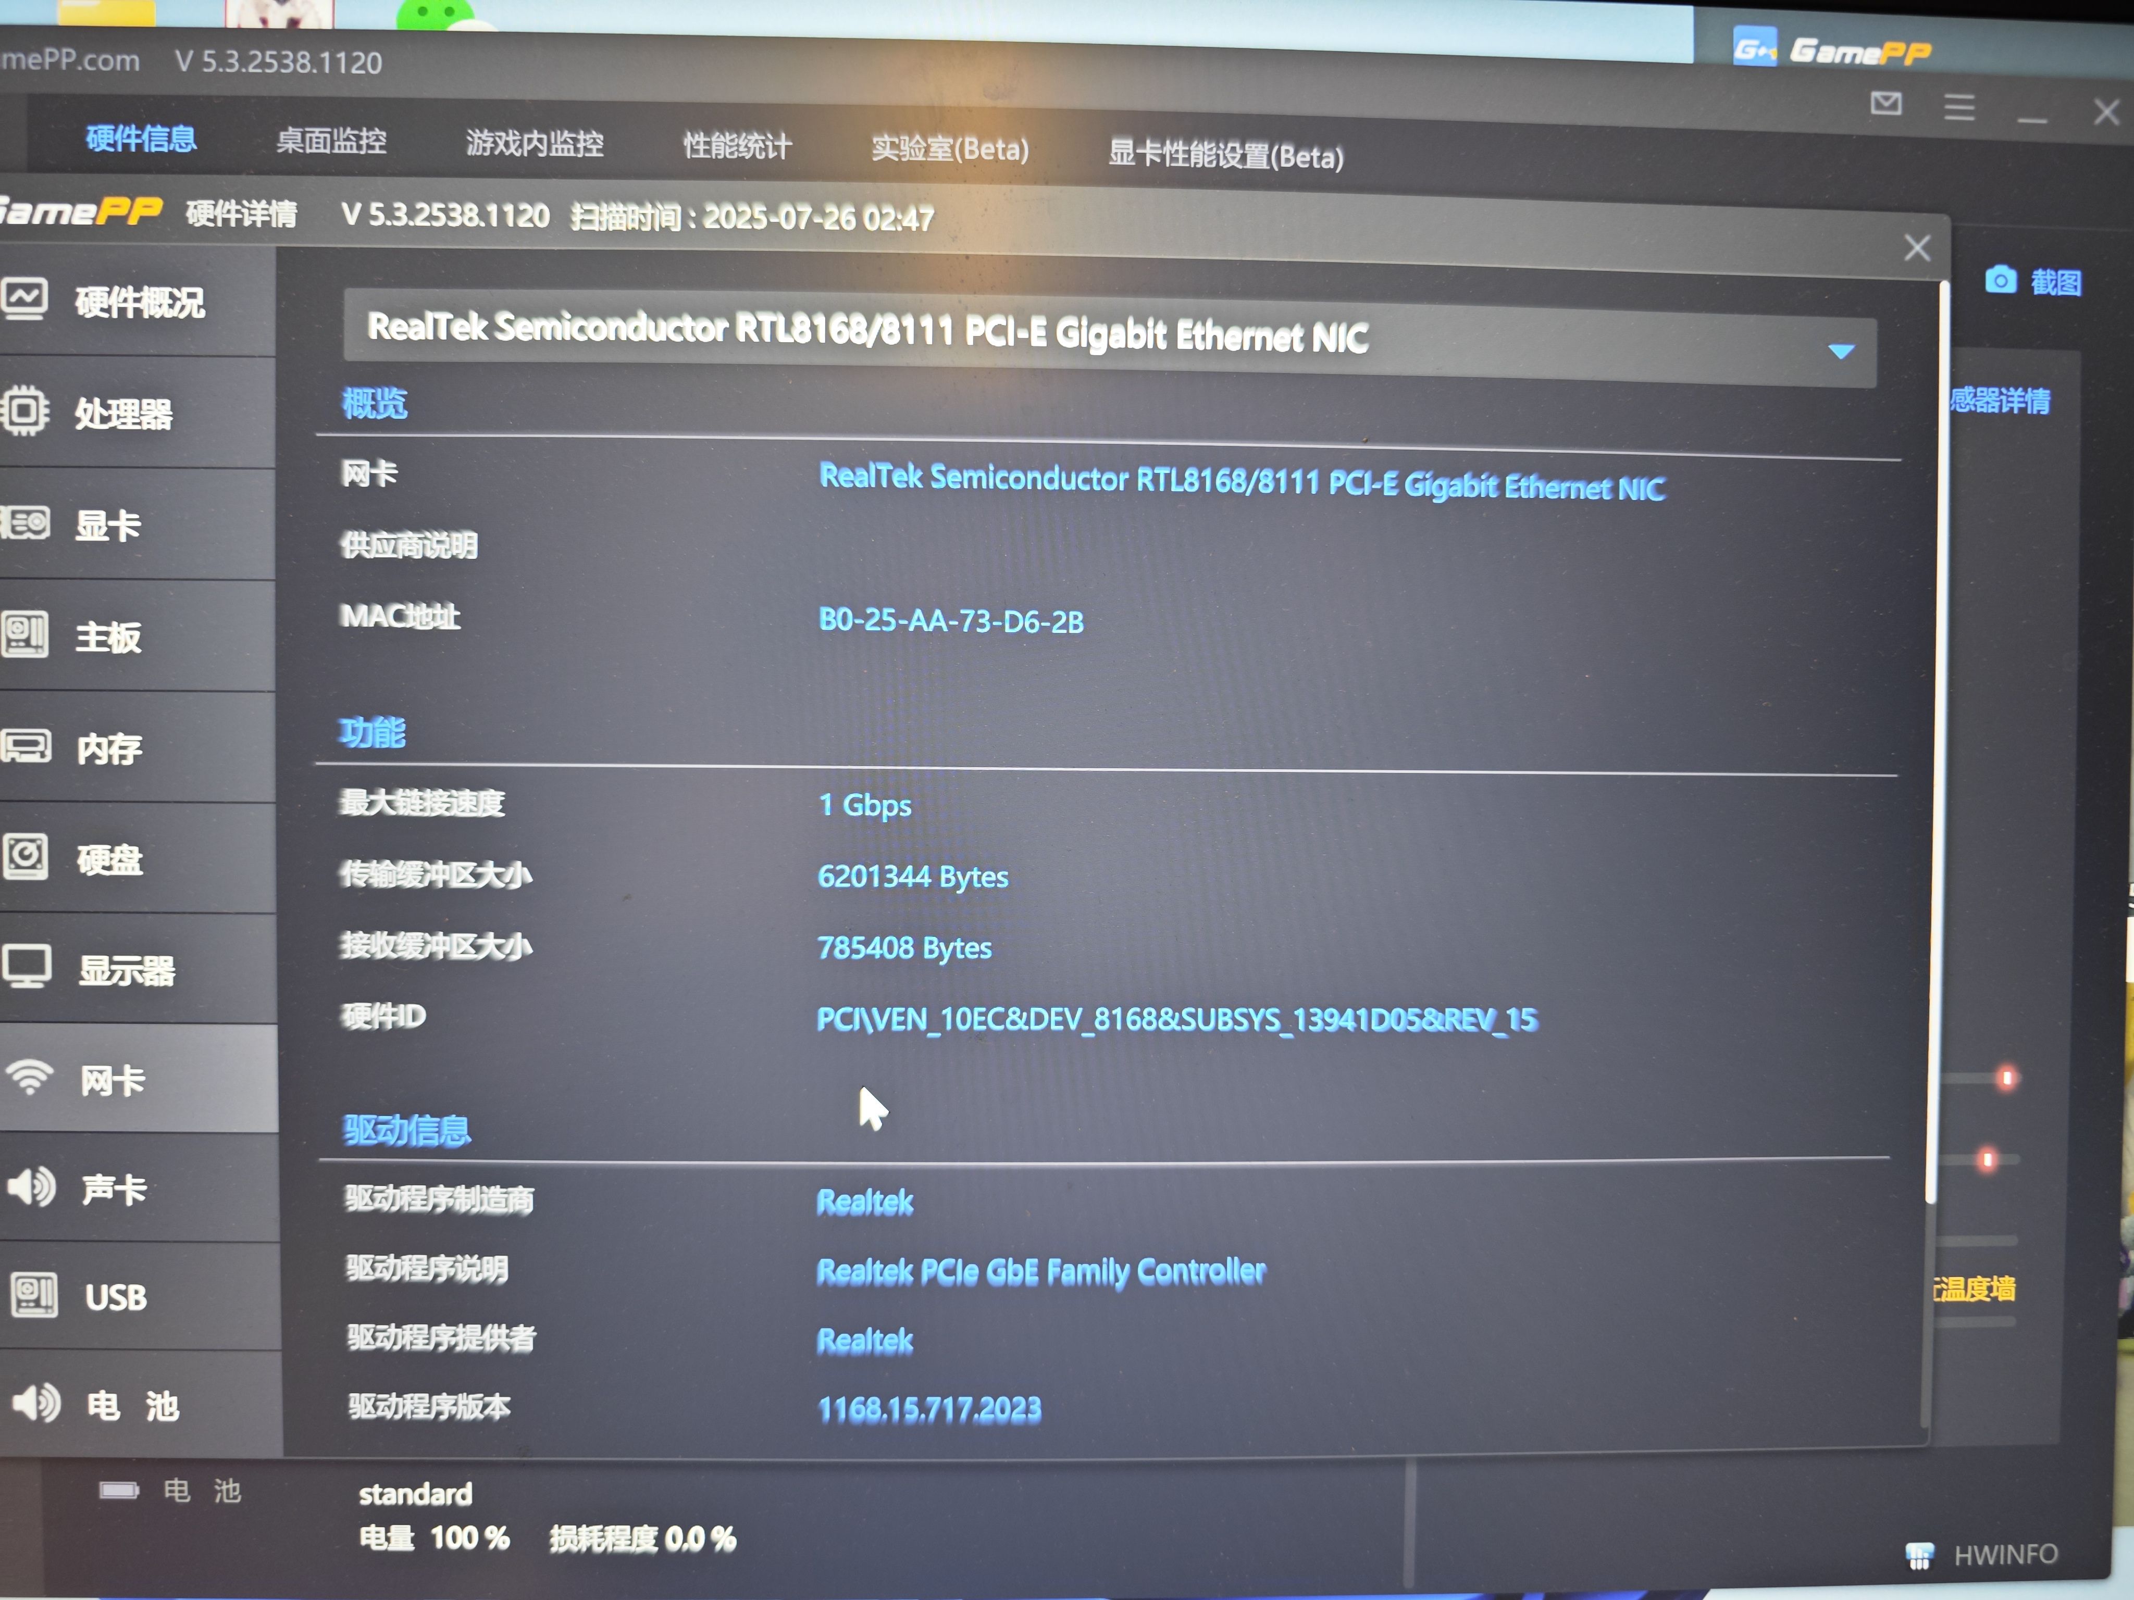Open the motherboard icon section
2134x1600 pixels.
click(24, 634)
